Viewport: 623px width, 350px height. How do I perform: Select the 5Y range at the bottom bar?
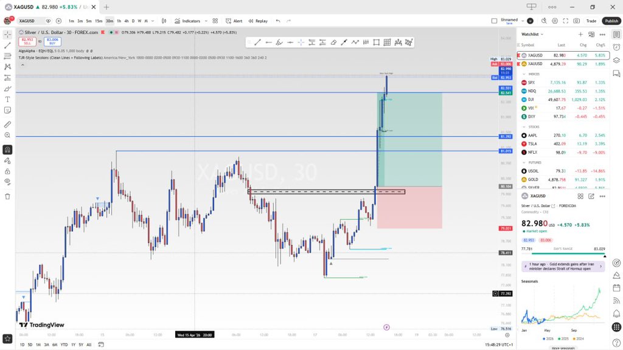(80, 345)
